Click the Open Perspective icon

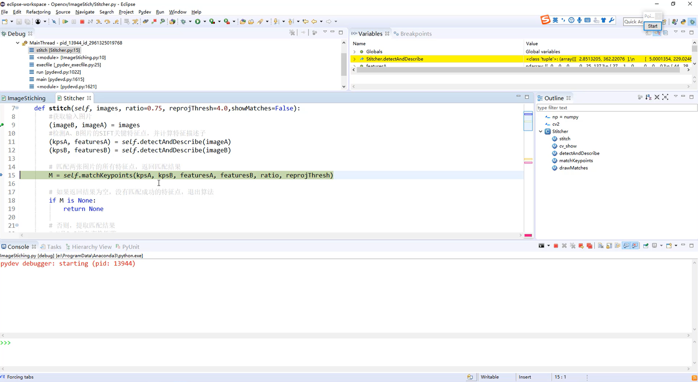[665, 22]
